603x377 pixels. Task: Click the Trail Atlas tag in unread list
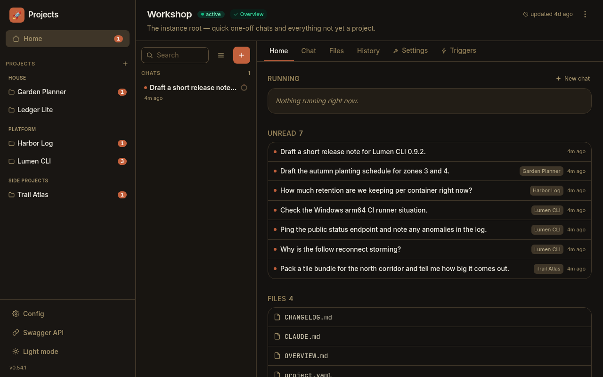[548, 269]
